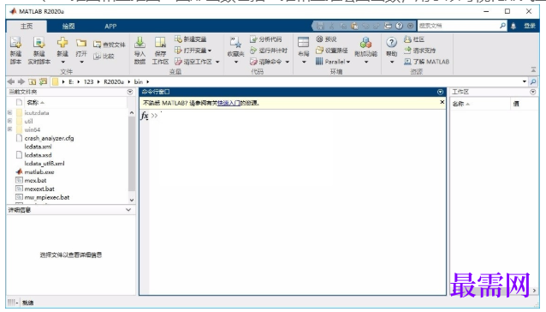Switch to the Plots (绘图) tab

(x=68, y=27)
